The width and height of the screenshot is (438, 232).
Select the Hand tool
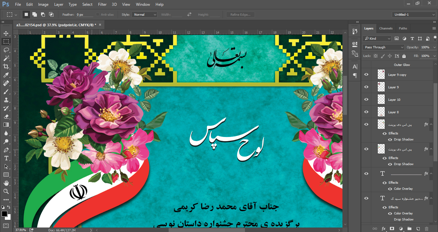pos(6,183)
